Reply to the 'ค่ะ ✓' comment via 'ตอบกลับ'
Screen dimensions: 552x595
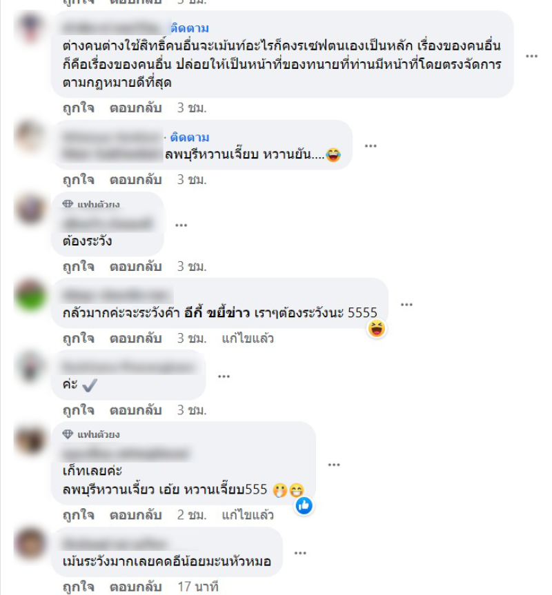point(136,410)
